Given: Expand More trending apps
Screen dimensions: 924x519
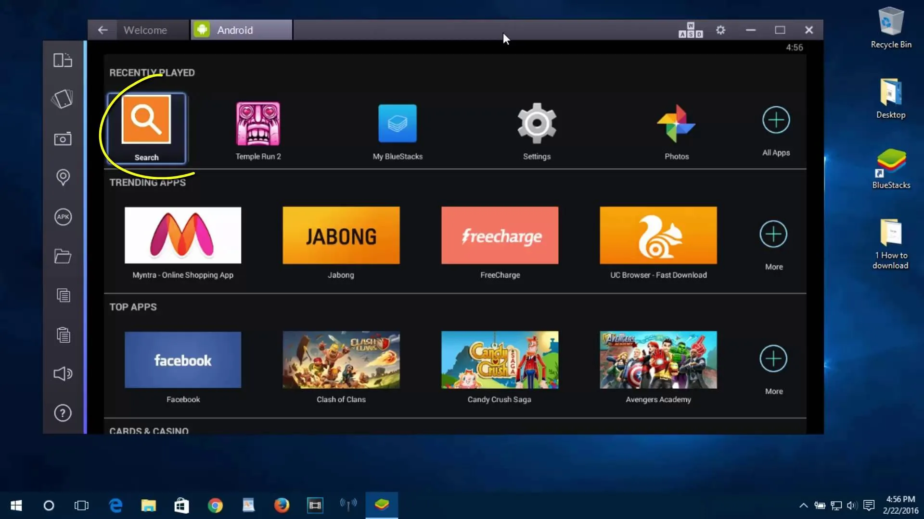Looking at the screenshot, I should pyautogui.click(x=773, y=235).
